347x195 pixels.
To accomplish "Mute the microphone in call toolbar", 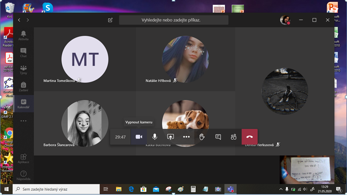I will [155, 137].
